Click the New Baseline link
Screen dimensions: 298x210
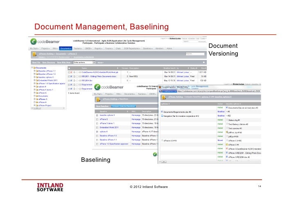pyautogui.click(x=102, y=106)
